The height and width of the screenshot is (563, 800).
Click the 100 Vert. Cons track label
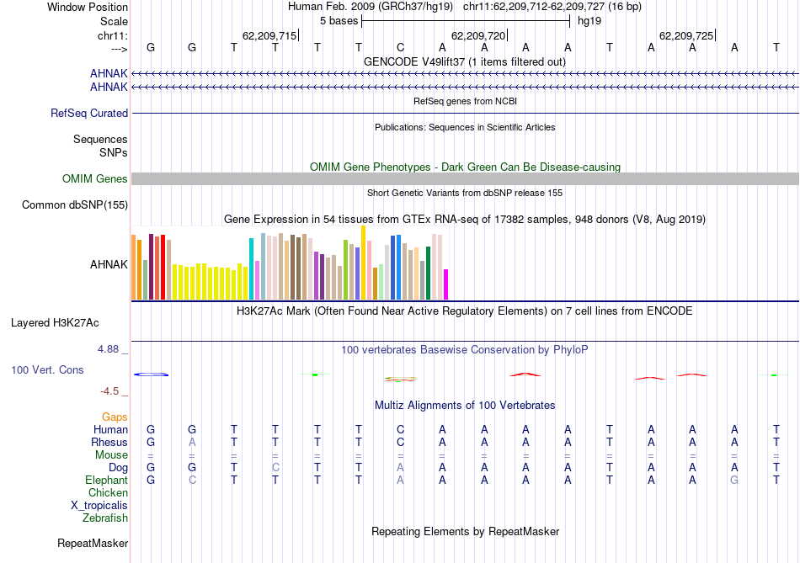coord(47,370)
